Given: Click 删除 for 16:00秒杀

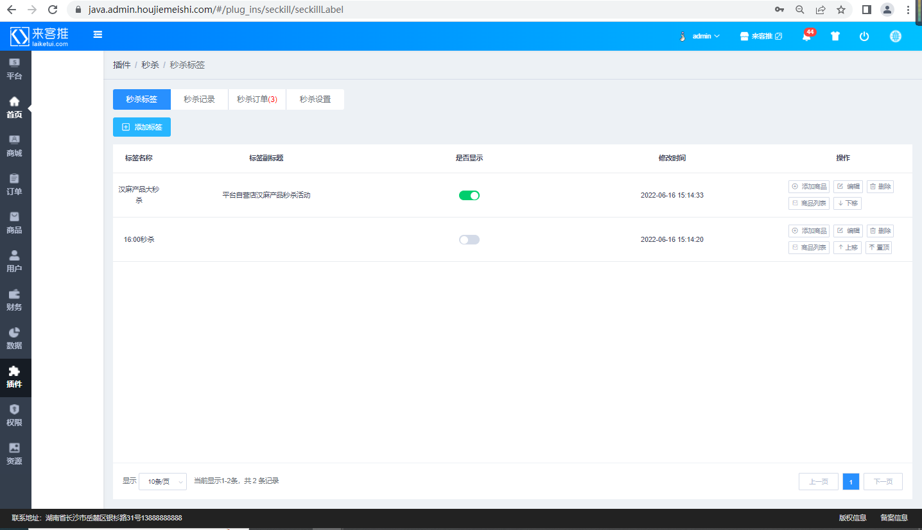Looking at the screenshot, I should pos(880,231).
